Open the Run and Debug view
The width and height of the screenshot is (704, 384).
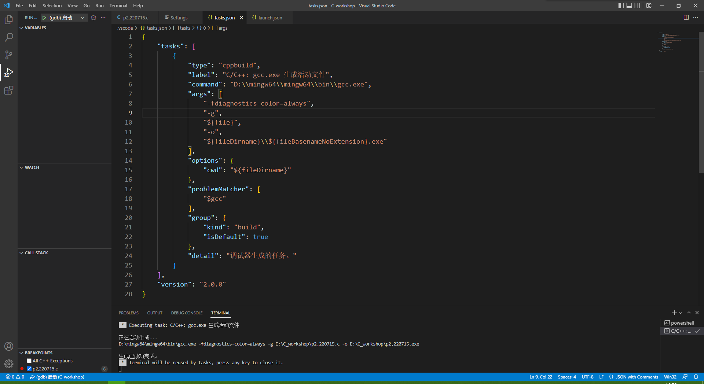(x=9, y=73)
